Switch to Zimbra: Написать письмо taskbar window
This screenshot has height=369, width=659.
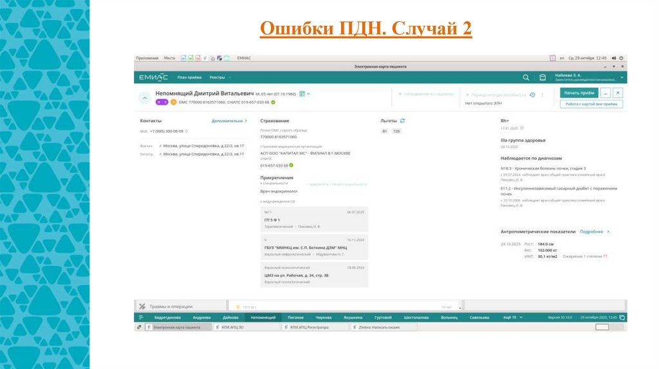tap(384, 327)
